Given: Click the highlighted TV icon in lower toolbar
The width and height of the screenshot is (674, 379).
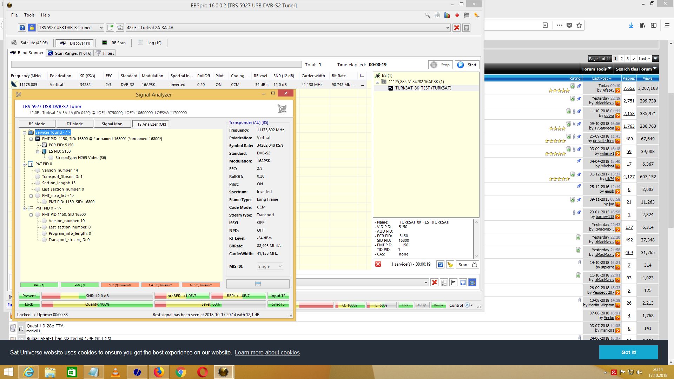Looking at the screenshot, I should coord(473,282).
